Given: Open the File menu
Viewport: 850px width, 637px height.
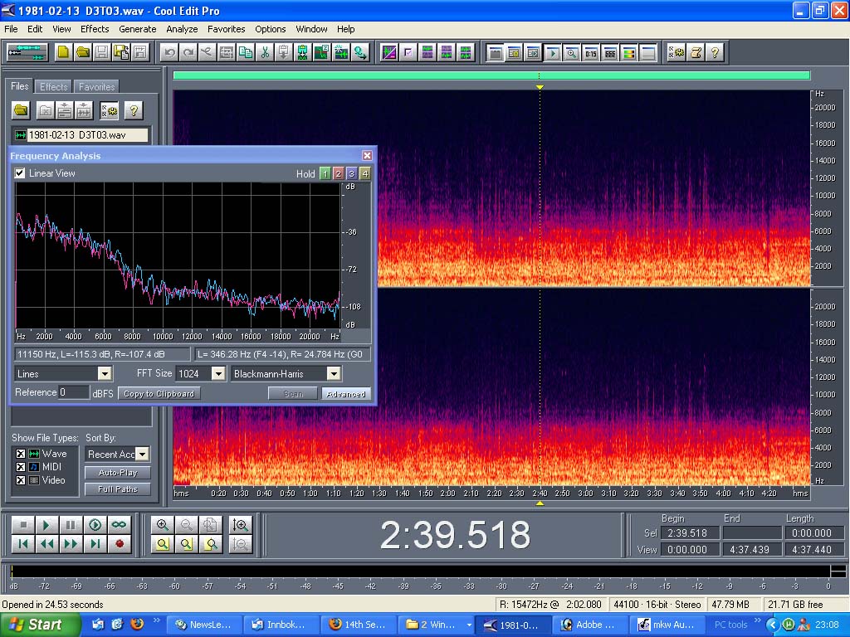Looking at the screenshot, I should click(11, 29).
